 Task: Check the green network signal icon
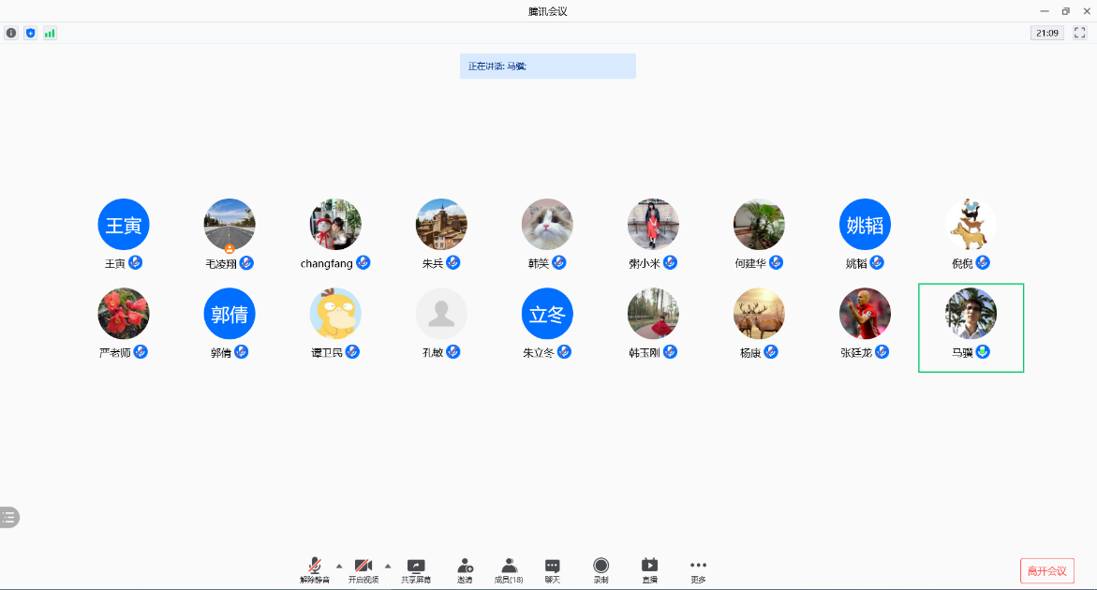(50, 33)
